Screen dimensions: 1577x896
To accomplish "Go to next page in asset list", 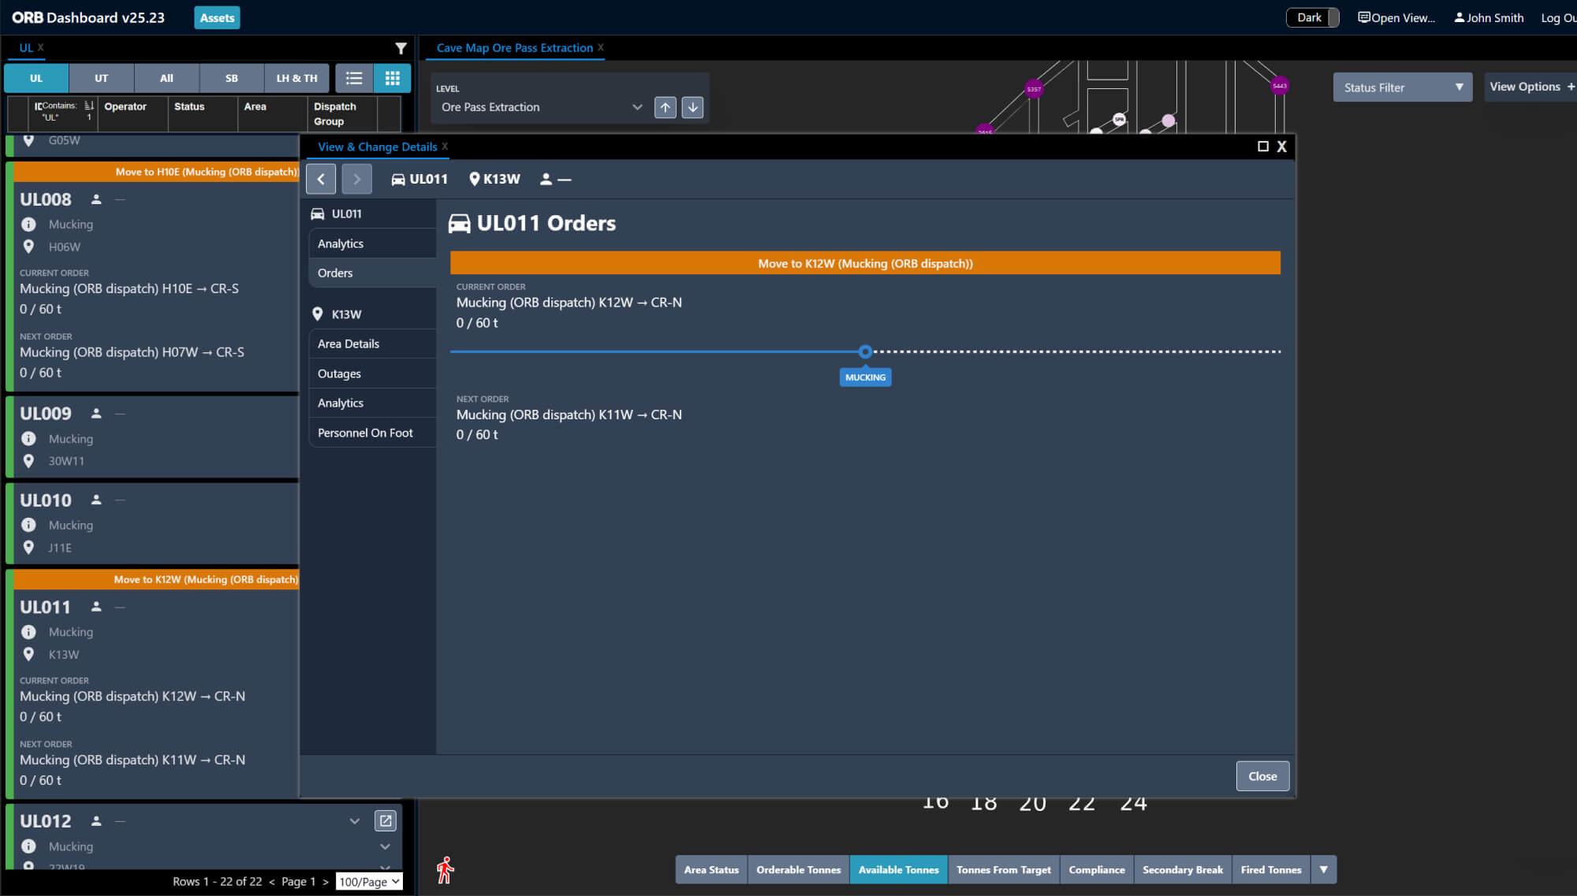I will [325, 882].
